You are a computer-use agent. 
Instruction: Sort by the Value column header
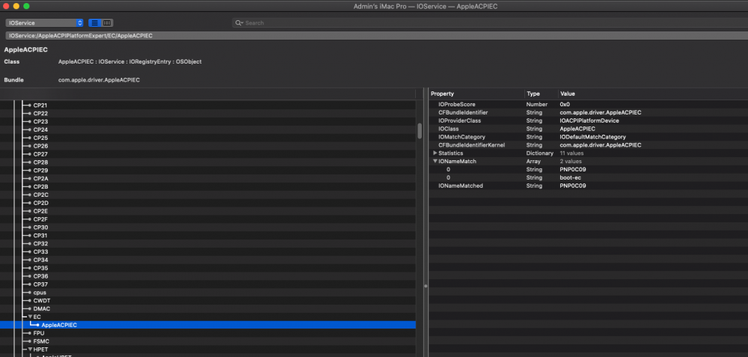pyautogui.click(x=653, y=94)
